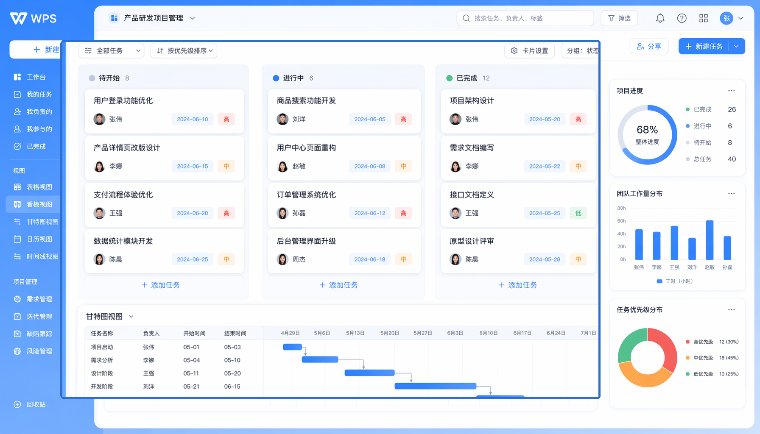Focus the search tasks input field
This screenshot has height=434, width=760.
coord(525,18)
